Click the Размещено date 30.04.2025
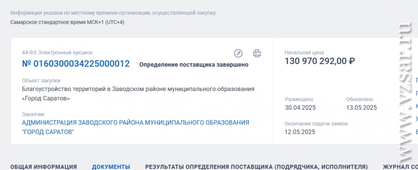Screen dimensions: 418x170 coord(300,108)
